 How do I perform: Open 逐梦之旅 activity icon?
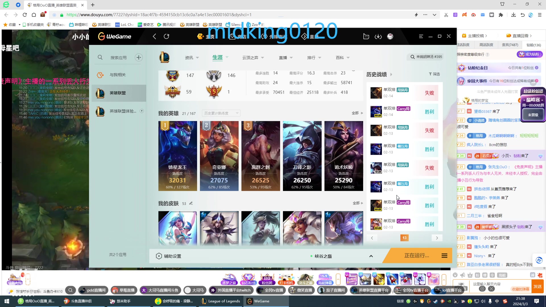click(x=229, y=279)
